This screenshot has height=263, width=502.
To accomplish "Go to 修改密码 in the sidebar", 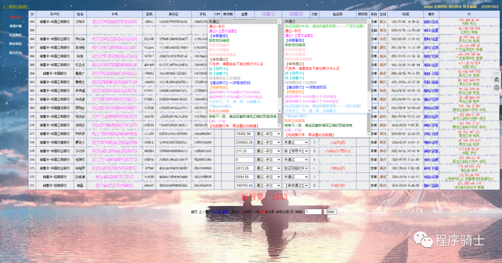I will (x=15, y=44).
